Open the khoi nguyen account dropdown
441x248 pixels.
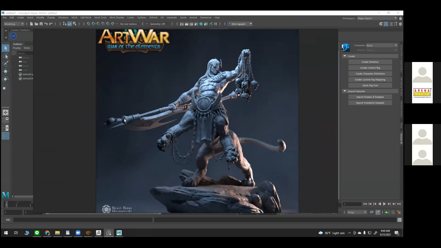(x=240, y=24)
